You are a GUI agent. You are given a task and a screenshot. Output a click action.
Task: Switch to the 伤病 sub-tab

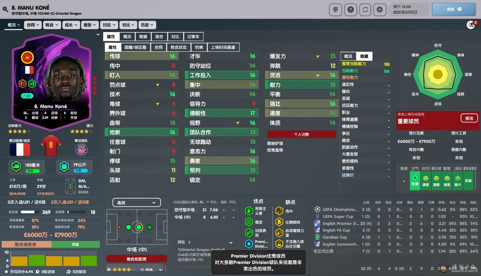click(199, 47)
